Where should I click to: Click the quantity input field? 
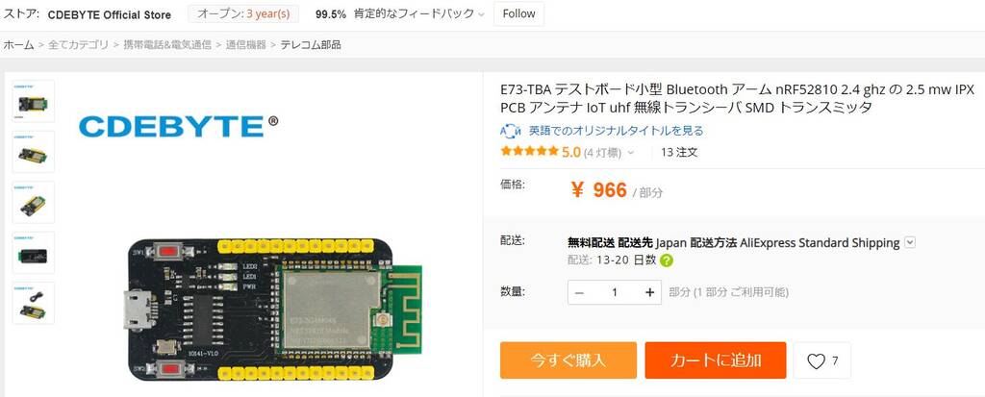coord(615,292)
